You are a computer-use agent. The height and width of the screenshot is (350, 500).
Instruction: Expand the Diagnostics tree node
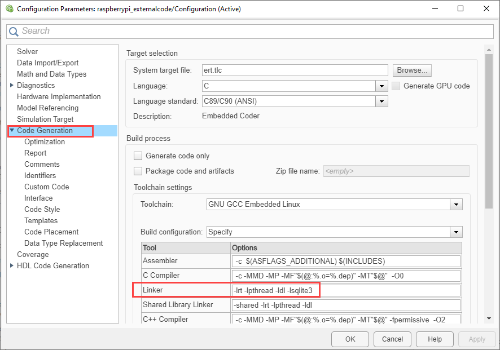pyautogui.click(x=12, y=86)
